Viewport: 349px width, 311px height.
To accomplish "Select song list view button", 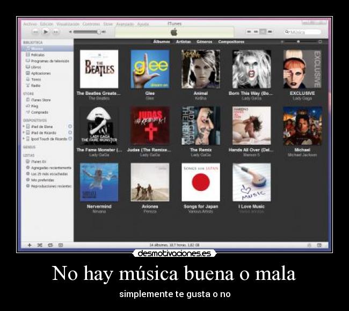I will [249, 32].
